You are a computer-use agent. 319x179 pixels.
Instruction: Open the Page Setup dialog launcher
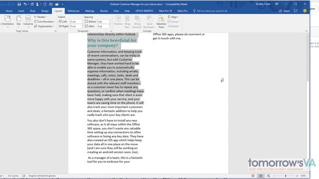[x=55, y=31]
